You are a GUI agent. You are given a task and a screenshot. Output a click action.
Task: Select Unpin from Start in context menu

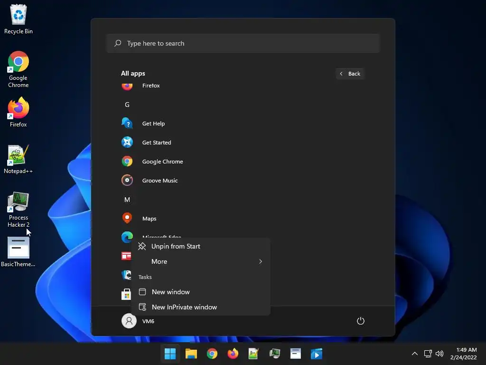point(201,247)
